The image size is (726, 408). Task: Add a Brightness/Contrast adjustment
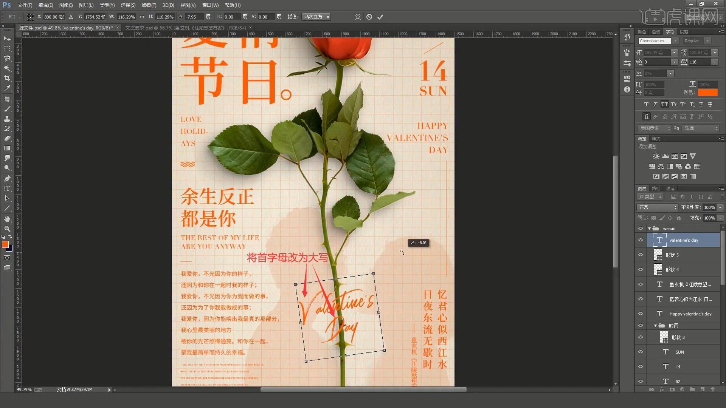pyautogui.click(x=656, y=156)
